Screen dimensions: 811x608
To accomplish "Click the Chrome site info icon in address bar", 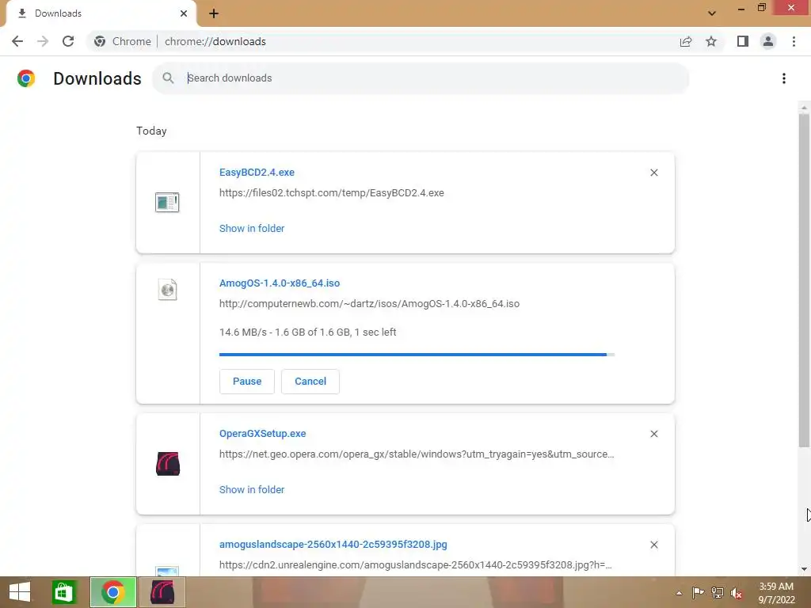I will tap(100, 41).
